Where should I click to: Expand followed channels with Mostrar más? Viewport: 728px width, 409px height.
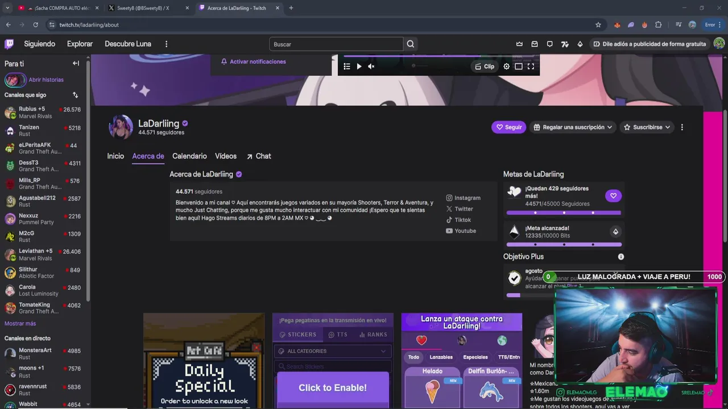(x=20, y=323)
